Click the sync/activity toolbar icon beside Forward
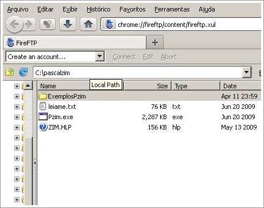This screenshot has width=264, height=208. [x=48, y=24]
